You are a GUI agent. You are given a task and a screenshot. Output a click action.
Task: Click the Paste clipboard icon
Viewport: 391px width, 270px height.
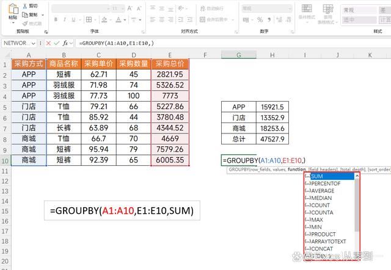tap(13, 9)
